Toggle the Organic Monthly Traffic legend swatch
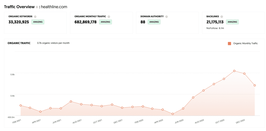 click(229, 43)
